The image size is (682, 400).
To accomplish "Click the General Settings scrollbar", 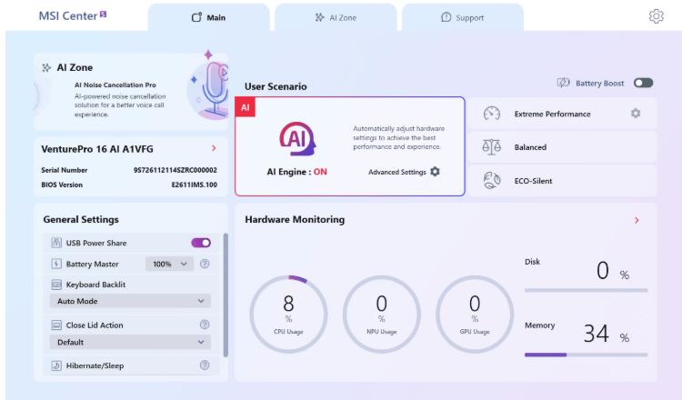I will coord(226,295).
